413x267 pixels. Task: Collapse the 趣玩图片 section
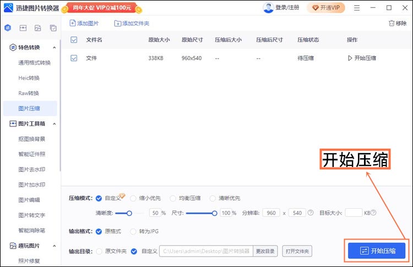tap(55, 246)
